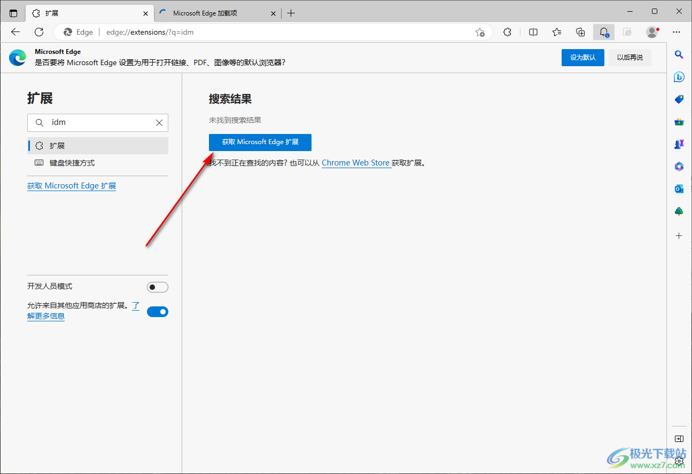Click the blue 获取 Microsoft Edge 扩展 button
Image resolution: width=692 pixels, height=474 pixels.
pos(260,142)
